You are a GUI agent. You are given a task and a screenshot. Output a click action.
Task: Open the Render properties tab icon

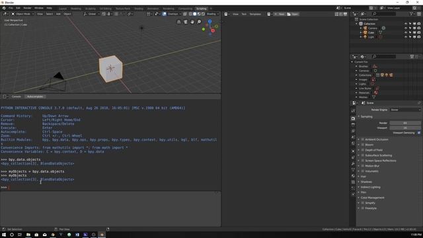(x=353, y=118)
